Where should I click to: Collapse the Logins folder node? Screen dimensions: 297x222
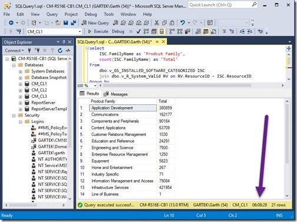tap(21, 122)
